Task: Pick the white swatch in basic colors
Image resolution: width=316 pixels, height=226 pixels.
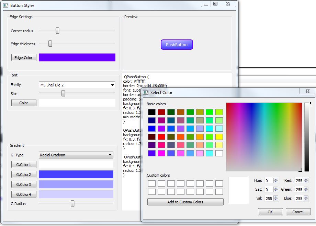Action: pyautogui.click(x=219, y=153)
